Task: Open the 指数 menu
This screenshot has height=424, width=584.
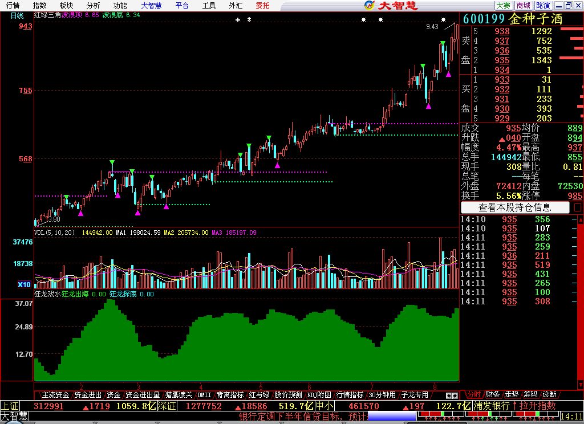Action: pos(39,6)
